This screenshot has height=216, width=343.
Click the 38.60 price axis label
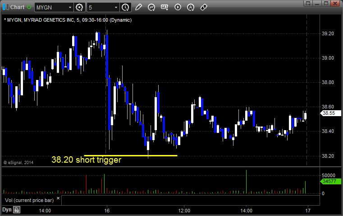pyautogui.click(x=328, y=107)
